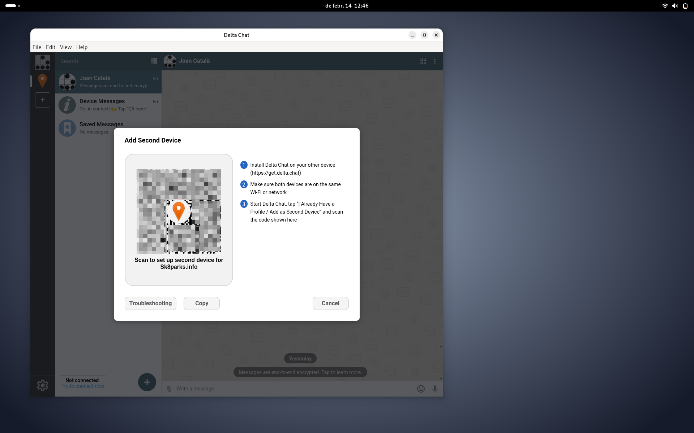
Task: Open the View menu
Action: (65, 47)
